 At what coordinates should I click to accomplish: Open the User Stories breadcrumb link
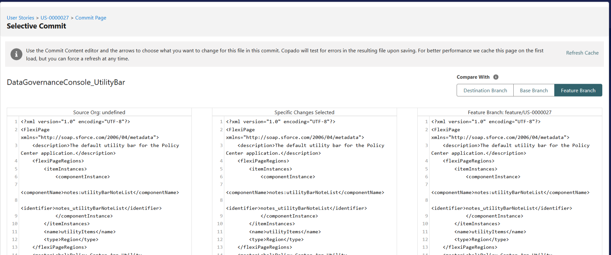[21, 18]
